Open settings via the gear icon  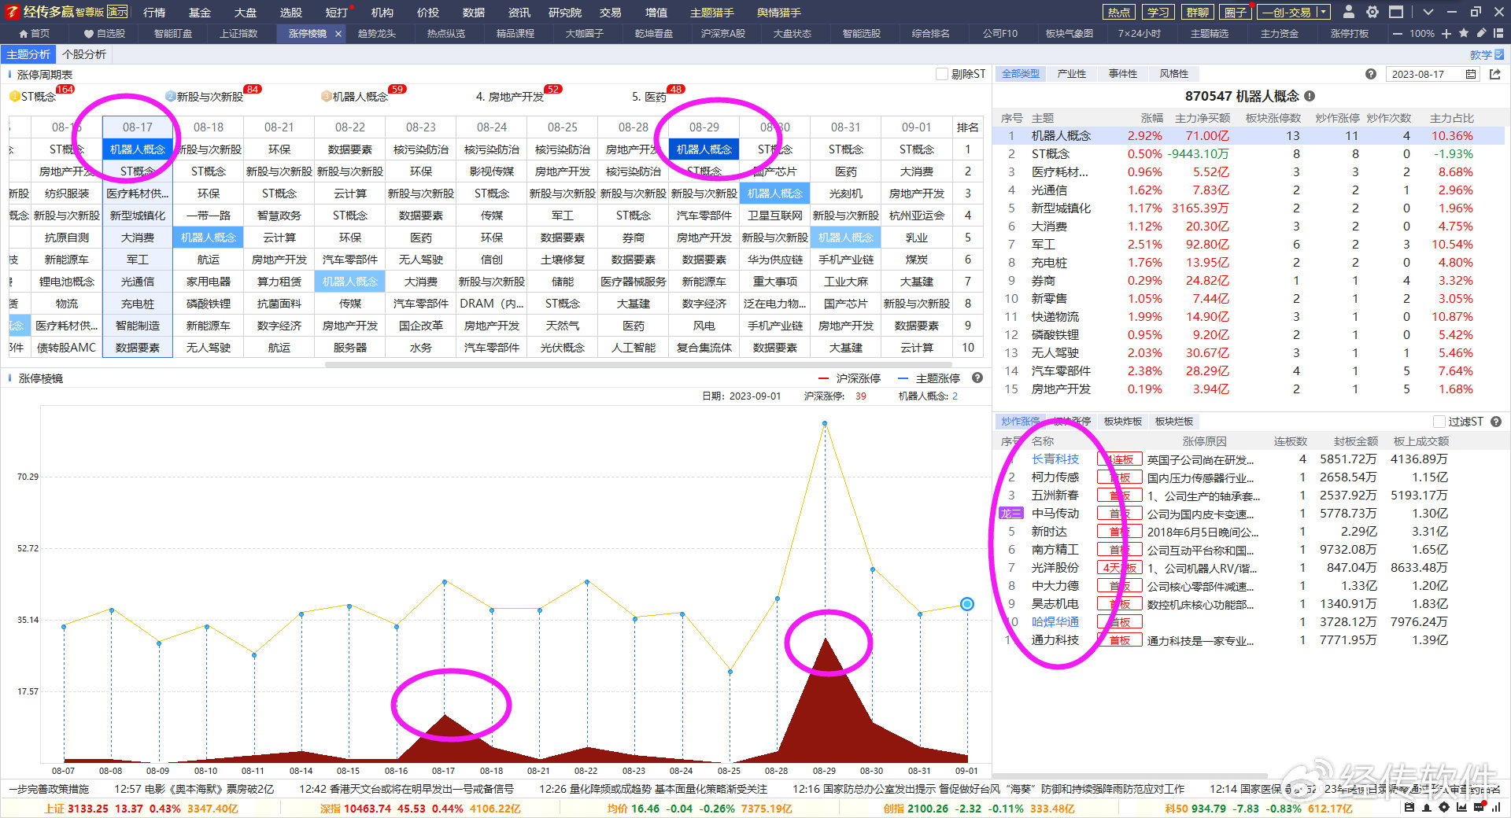[x=1372, y=12]
